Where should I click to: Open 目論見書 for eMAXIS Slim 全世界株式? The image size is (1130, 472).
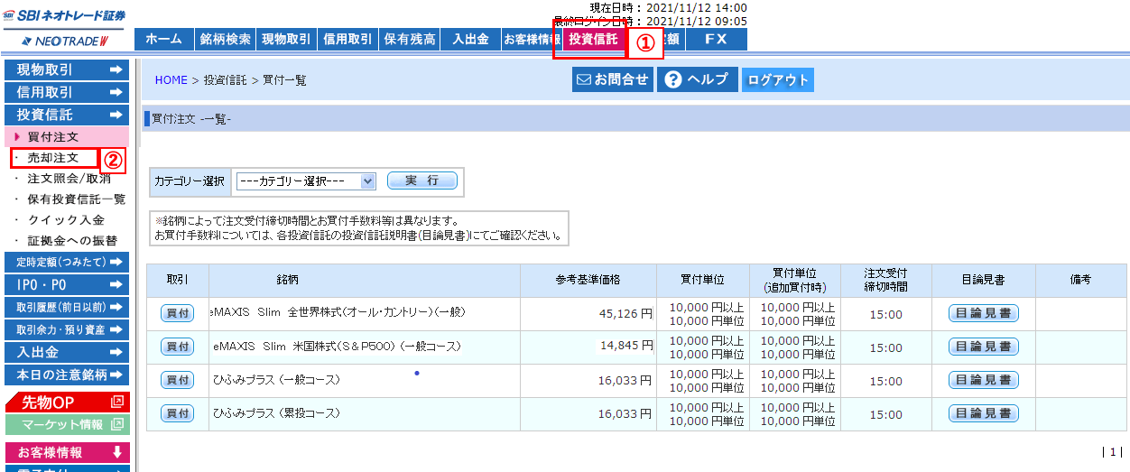983,313
